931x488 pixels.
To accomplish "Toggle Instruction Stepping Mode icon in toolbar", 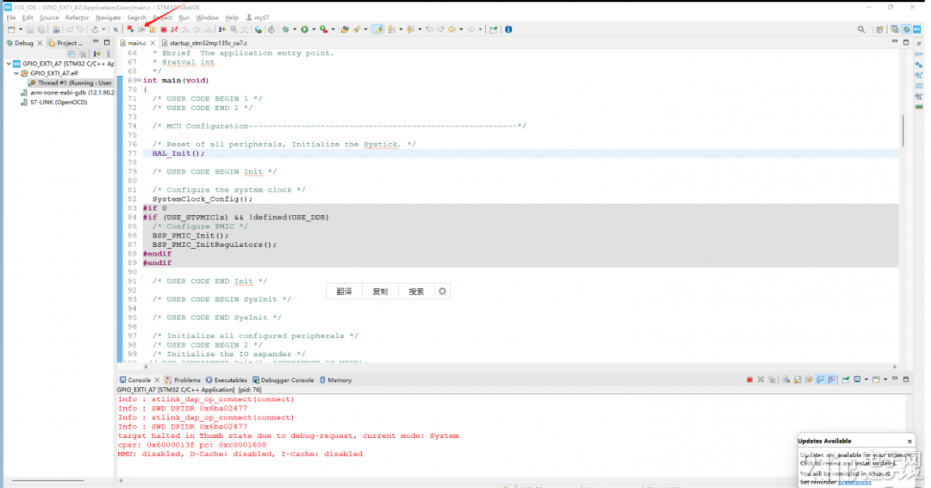I will [x=222, y=29].
